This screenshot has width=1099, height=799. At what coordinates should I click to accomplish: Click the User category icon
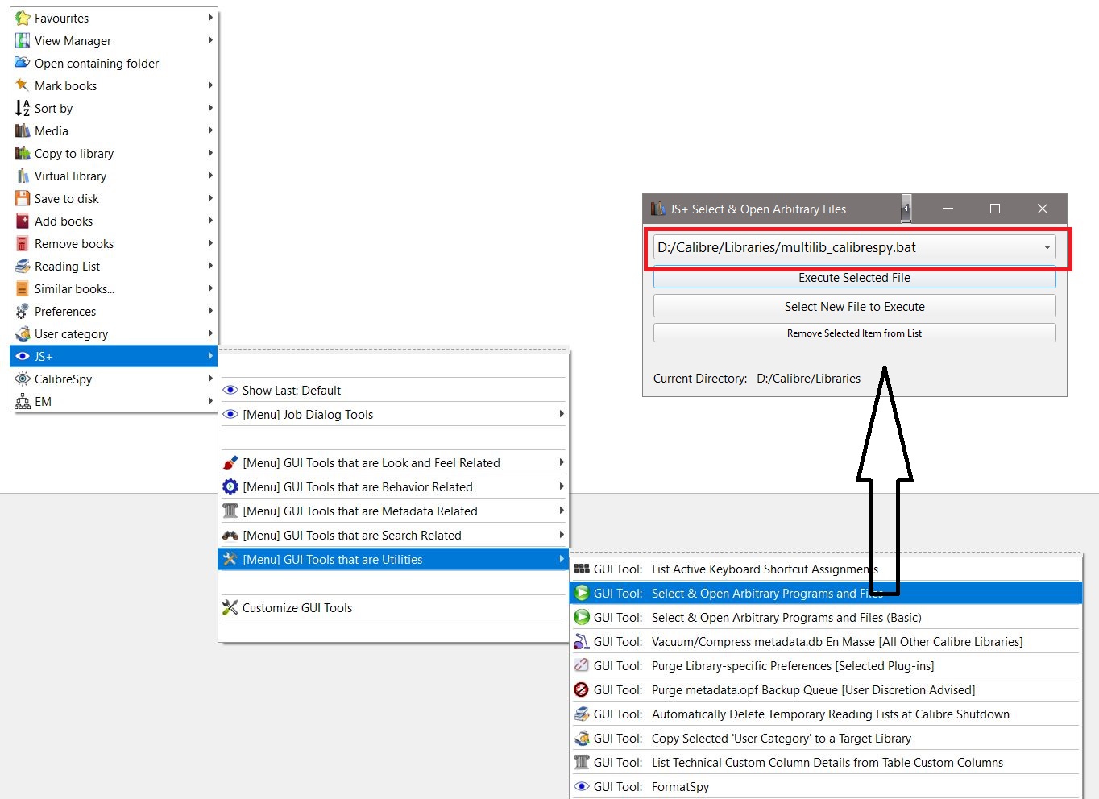coord(23,333)
